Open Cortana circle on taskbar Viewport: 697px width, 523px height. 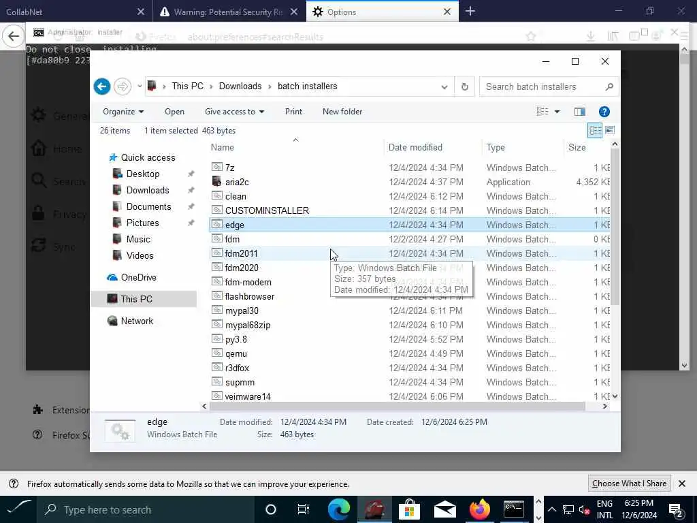[x=271, y=509]
